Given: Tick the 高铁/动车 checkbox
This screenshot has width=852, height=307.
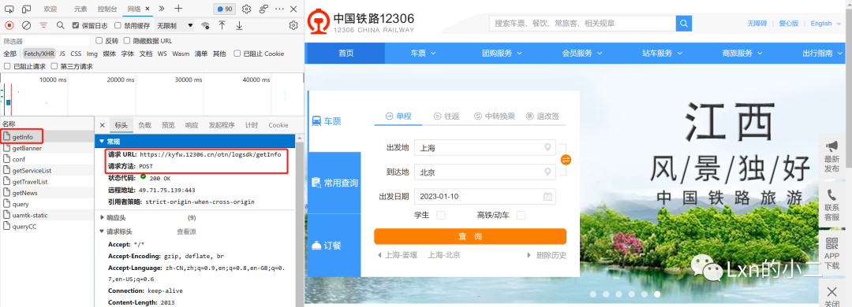Looking at the screenshot, I should click(521, 216).
